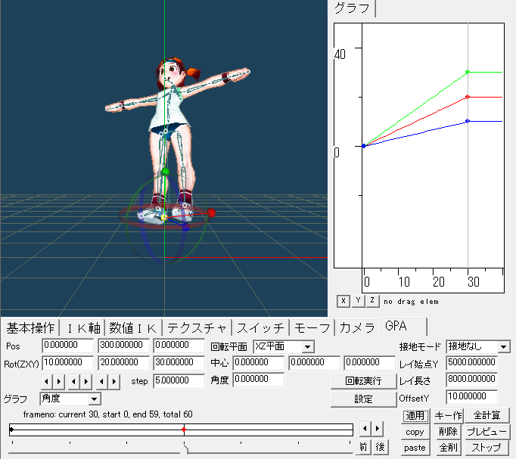Click the step value input field

click(x=178, y=380)
